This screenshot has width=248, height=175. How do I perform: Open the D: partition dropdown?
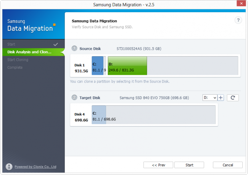click(210, 98)
